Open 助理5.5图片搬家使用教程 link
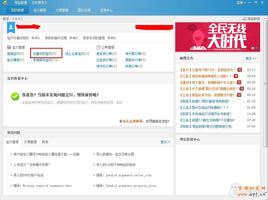Viewport: 268px width, 200px height. tap(205, 102)
